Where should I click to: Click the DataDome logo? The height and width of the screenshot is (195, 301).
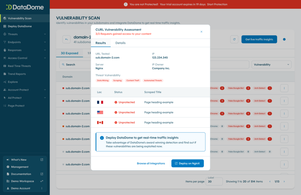click(25, 7)
